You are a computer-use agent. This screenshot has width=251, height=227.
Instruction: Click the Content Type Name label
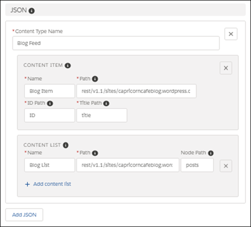[39, 31]
